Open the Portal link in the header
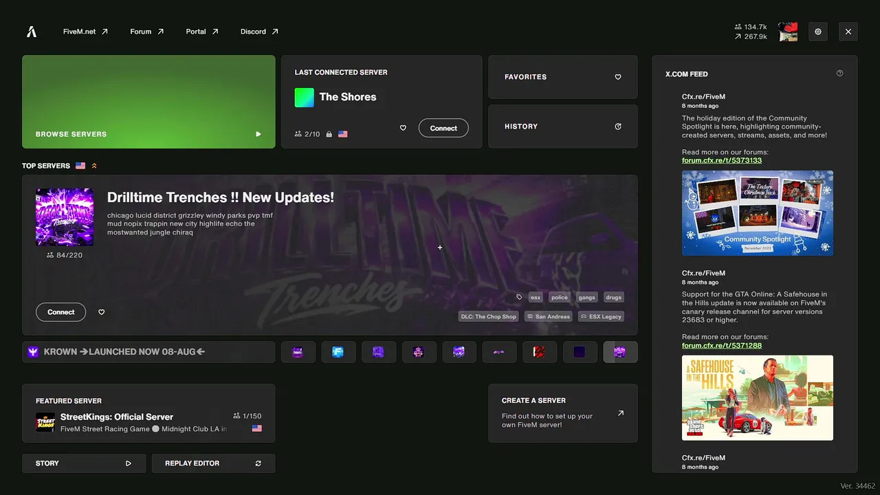Image resolution: width=880 pixels, height=495 pixels. pos(202,32)
